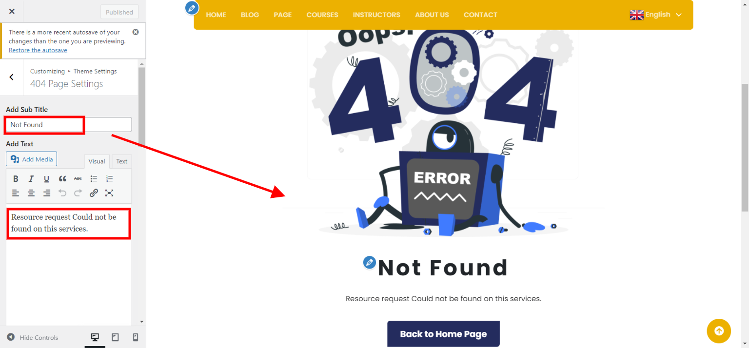The width and height of the screenshot is (749, 348).
Task: Apply underline formatting in the editor
Action: point(47,179)
